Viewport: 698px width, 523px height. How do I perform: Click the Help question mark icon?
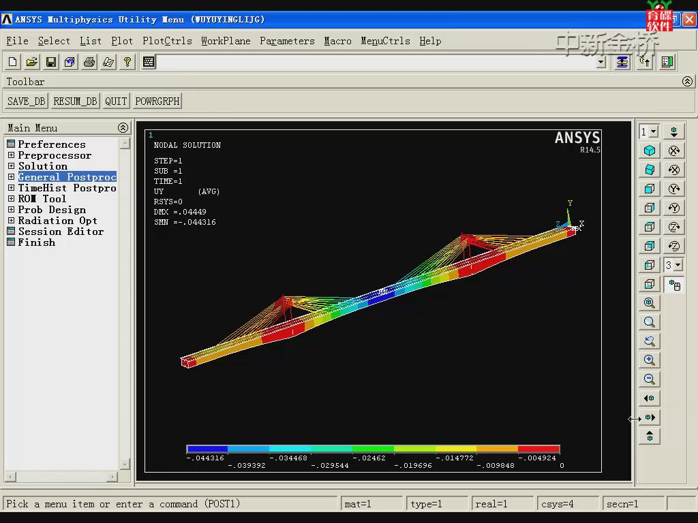tap(127, 62)
